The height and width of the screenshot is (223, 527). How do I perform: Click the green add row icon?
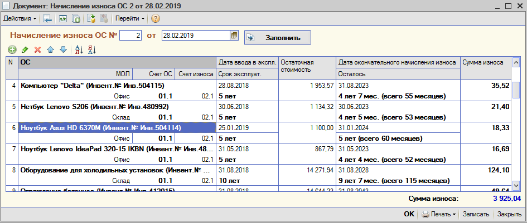click(x=12, y=50)
